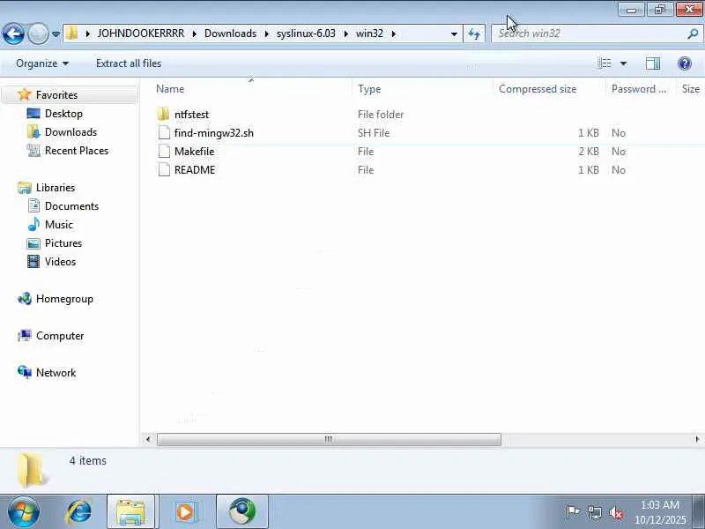705x529 pixels.
Task: Select the ntfstest folder icon
Action: 164,115
